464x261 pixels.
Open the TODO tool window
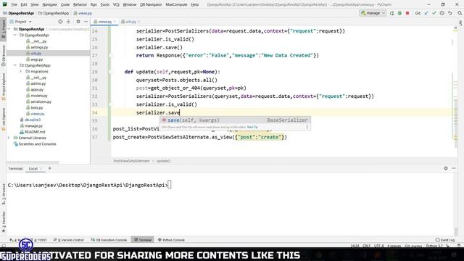point(40,240)
